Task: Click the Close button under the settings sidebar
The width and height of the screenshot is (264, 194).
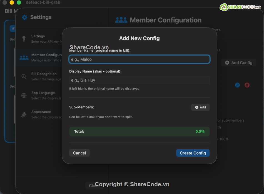Action: (94, 186)
